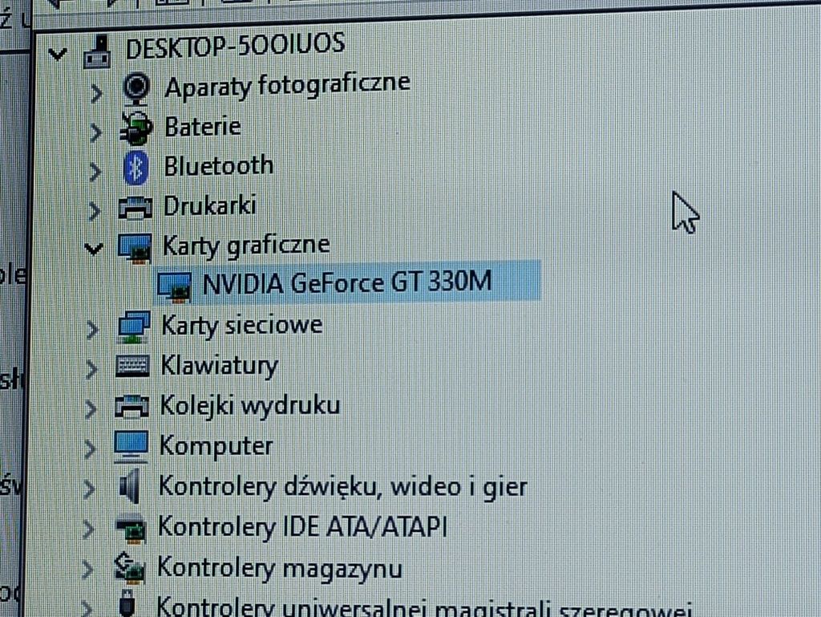Expand the Karty sieciowe category

(x=93, y=330)
